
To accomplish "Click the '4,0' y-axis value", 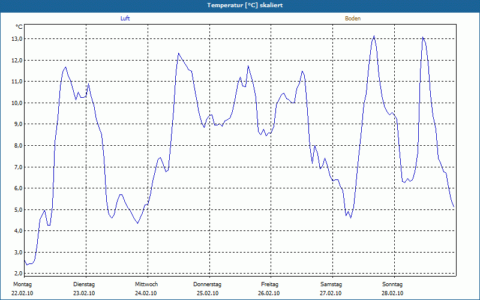I will tap(18, 231).
